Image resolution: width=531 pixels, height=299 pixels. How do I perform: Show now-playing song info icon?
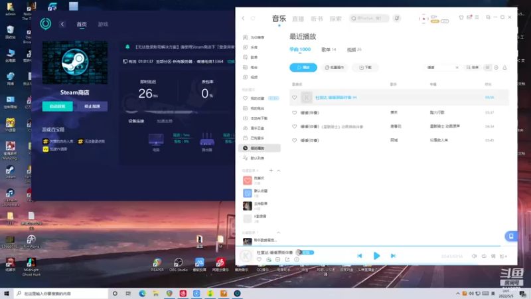[x=297, y=259]
